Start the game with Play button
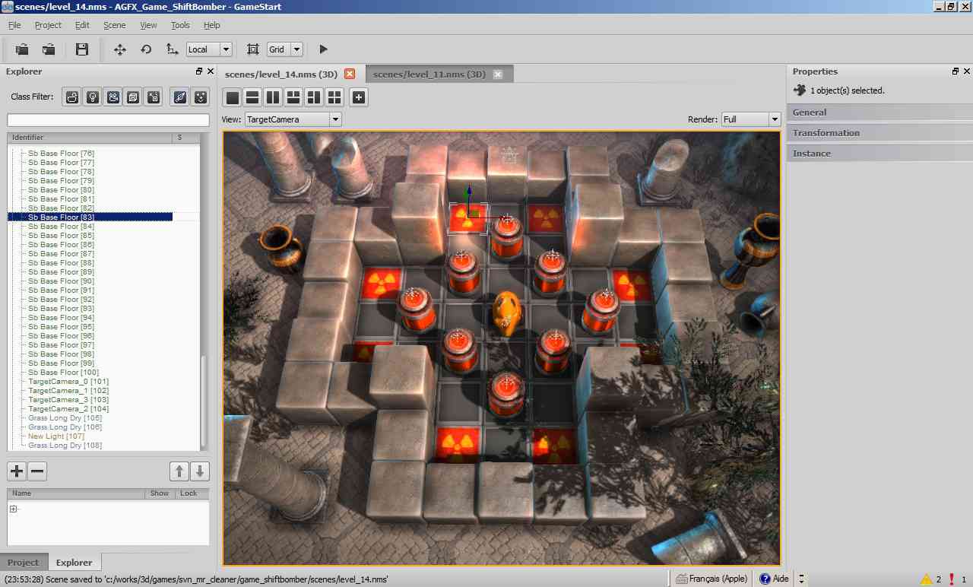Screen dimensions: 973x587 323,49
